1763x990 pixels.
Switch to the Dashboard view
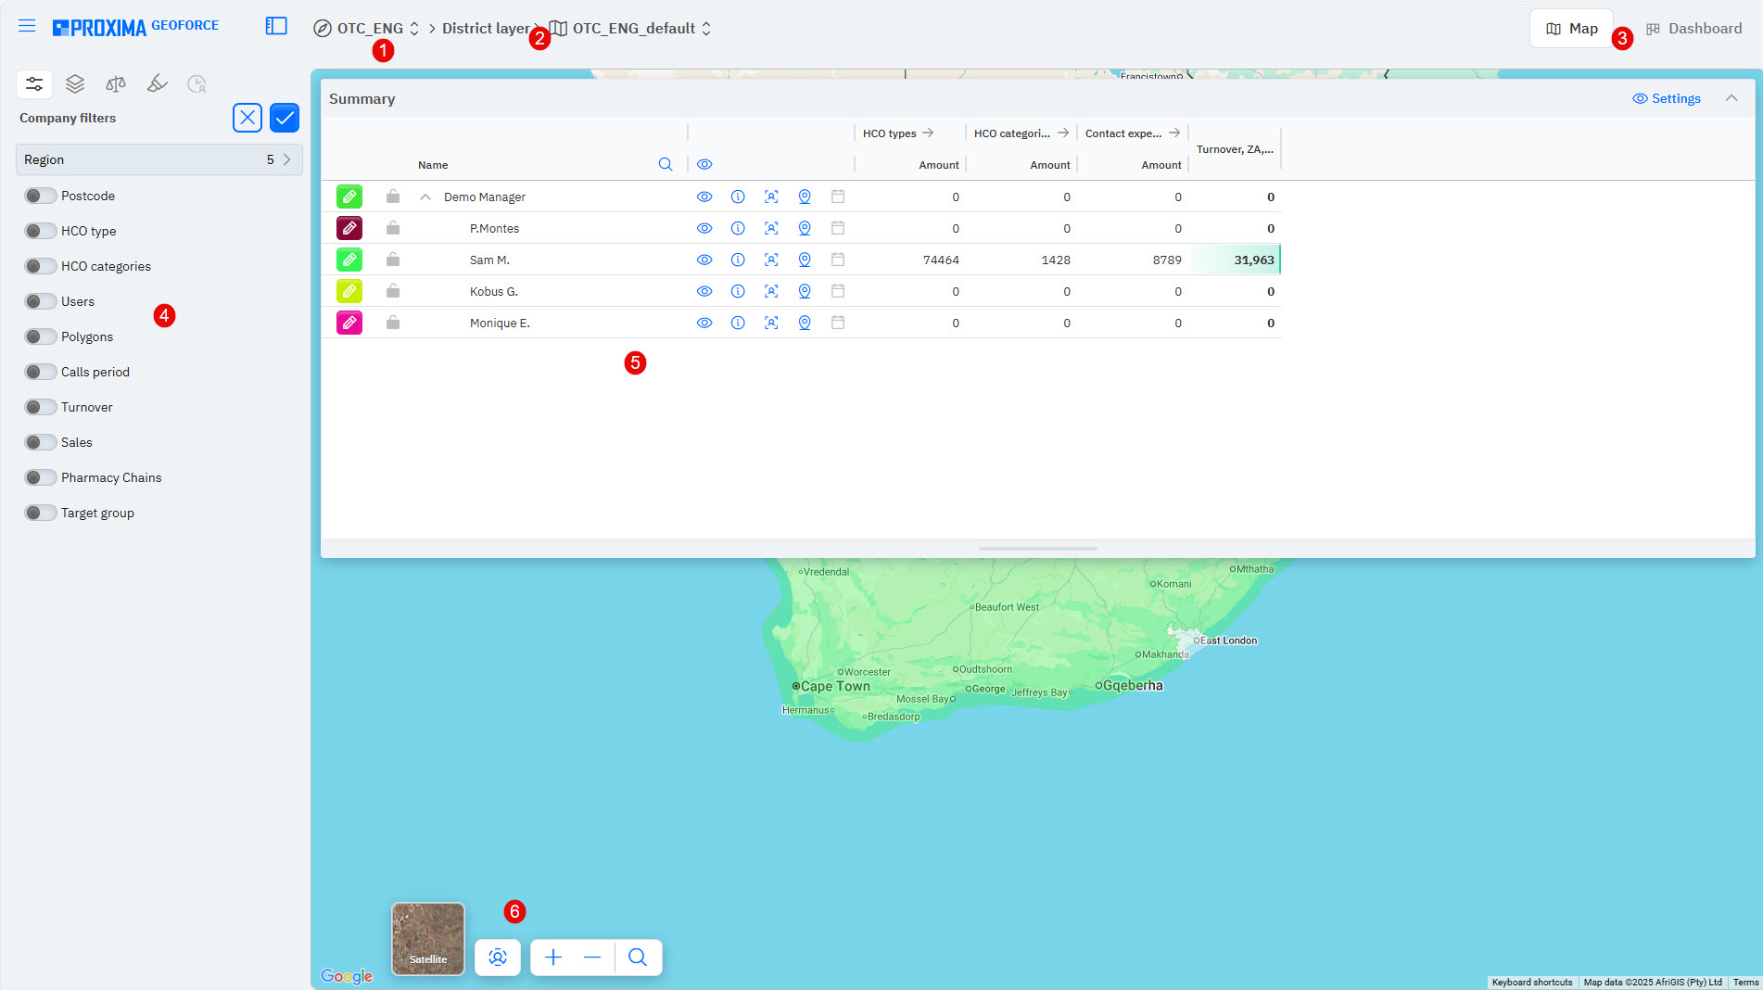[1693, 28]
